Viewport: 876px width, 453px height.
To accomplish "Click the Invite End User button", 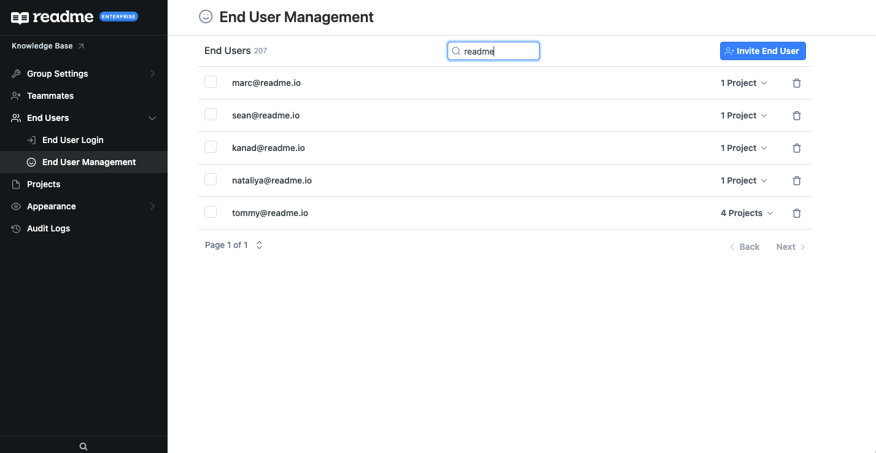I will pyautogui.click(x=762, y=51).
